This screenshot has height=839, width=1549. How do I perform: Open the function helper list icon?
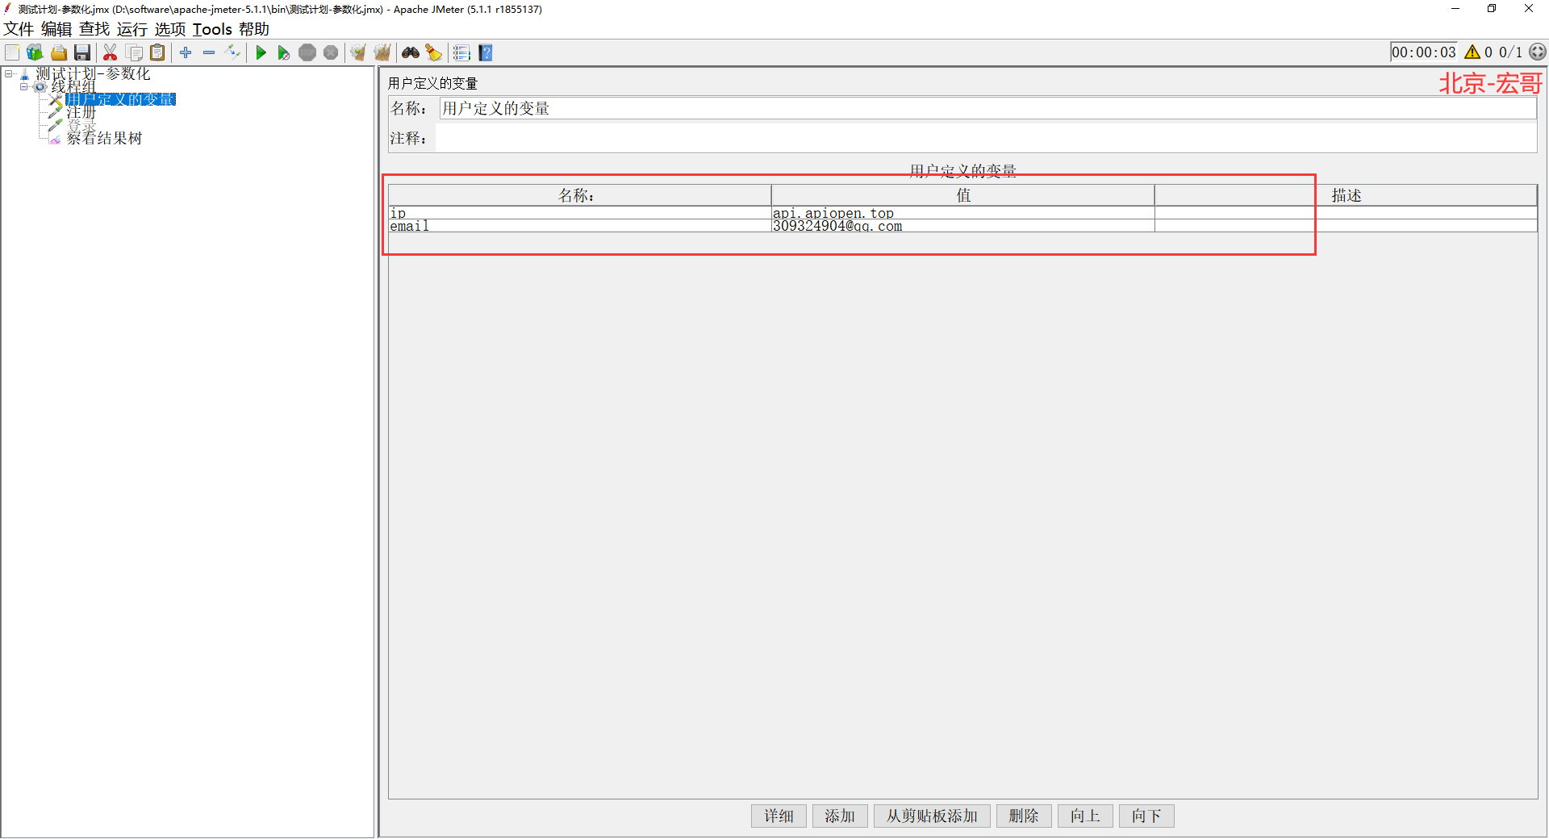[x=461, y=52]
